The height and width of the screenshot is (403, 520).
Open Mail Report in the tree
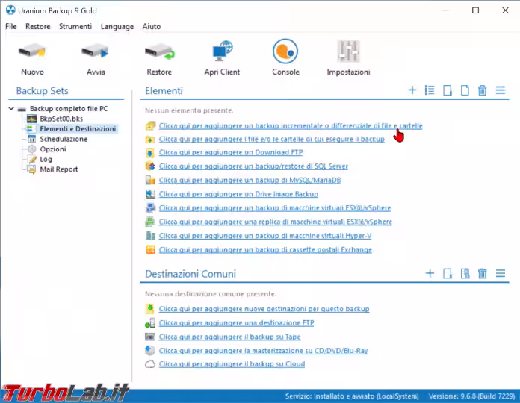click(59, 169)
